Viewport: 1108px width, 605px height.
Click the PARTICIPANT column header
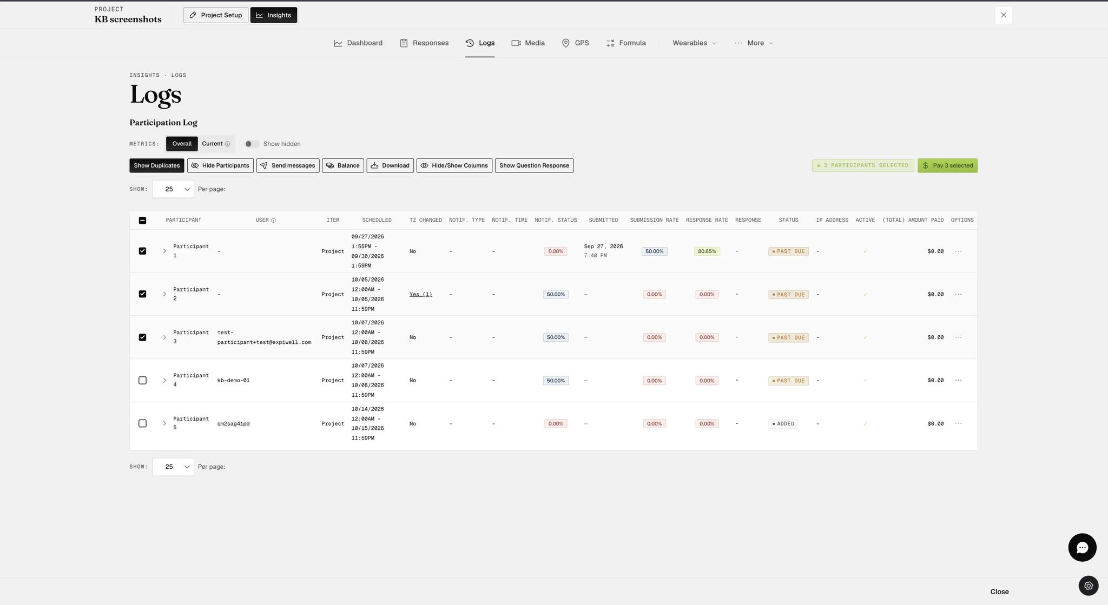(183, 220)
